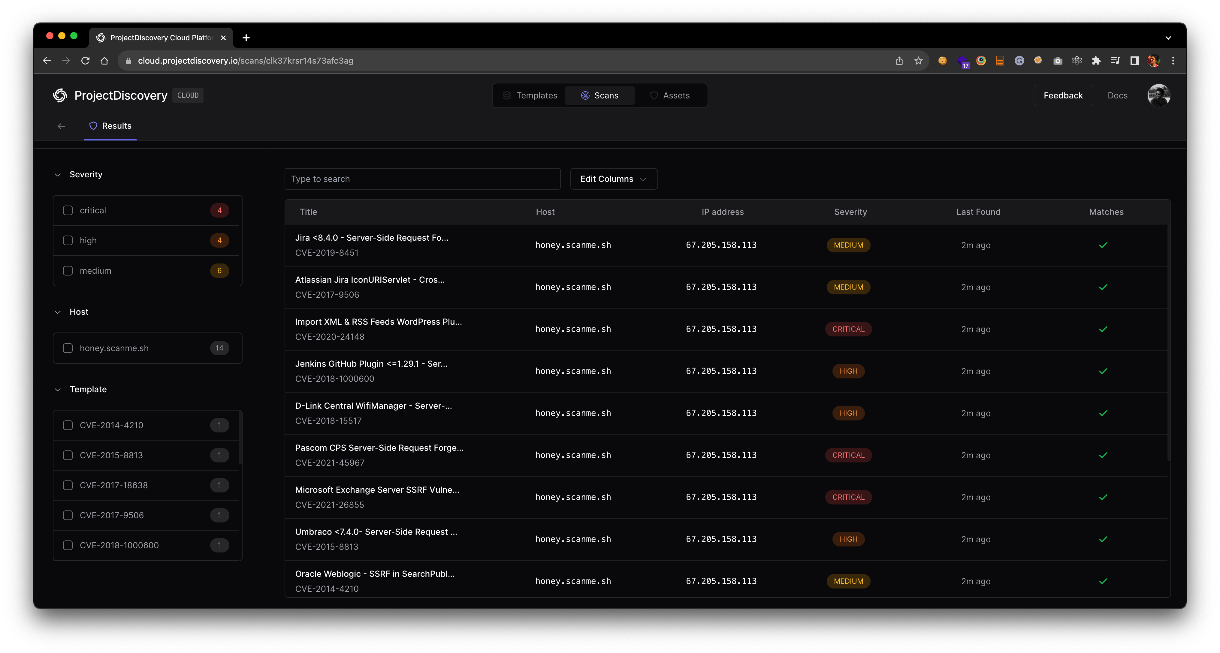Click the Feedback button
The image size is (1220, 653).
point(1063,95)
